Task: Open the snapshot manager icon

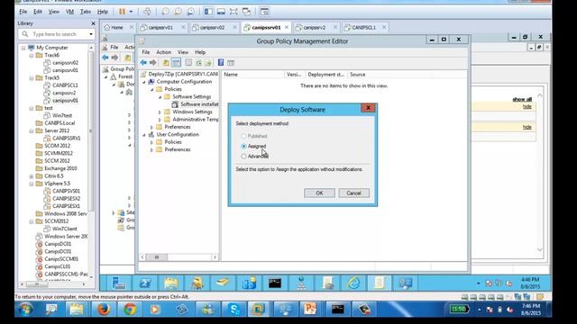Action: (x=190, y=12)
